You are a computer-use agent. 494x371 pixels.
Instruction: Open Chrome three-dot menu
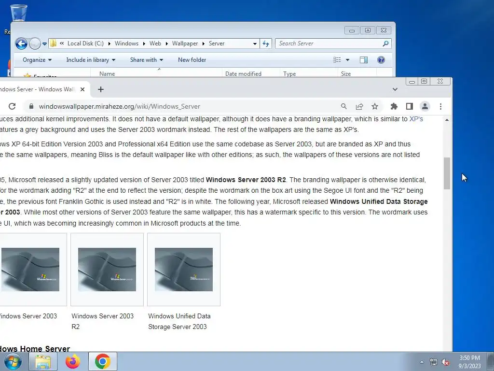click(440, 106)
